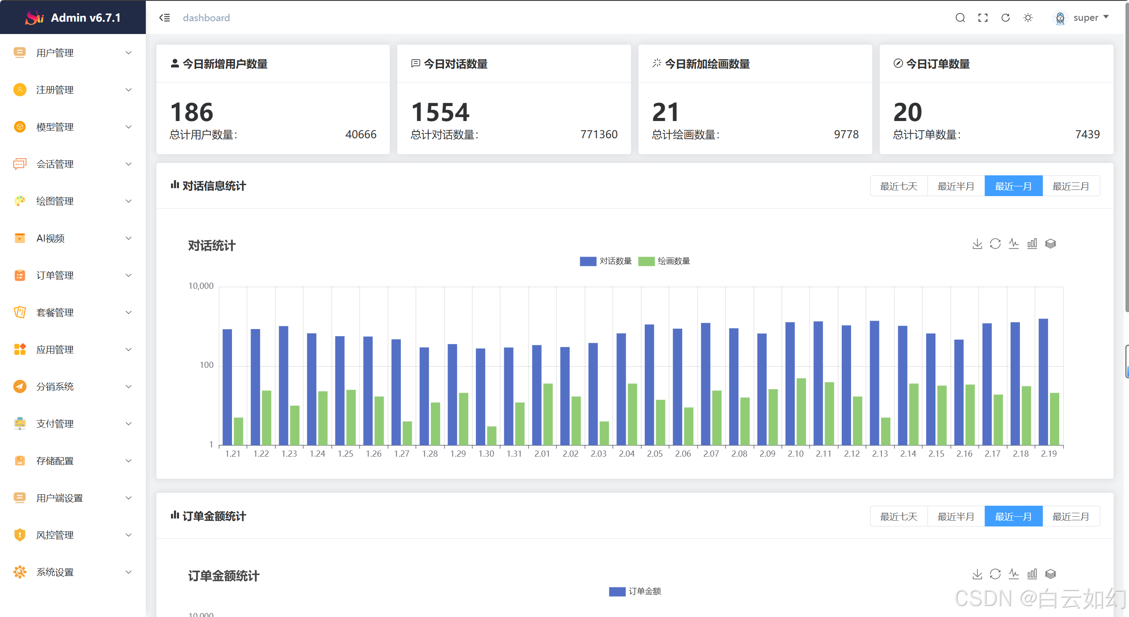Image resolution: width=1129 pixels, height=617 pixels.
Task: Switch 对话统计 chart to line view
Action: (1014, 244)
